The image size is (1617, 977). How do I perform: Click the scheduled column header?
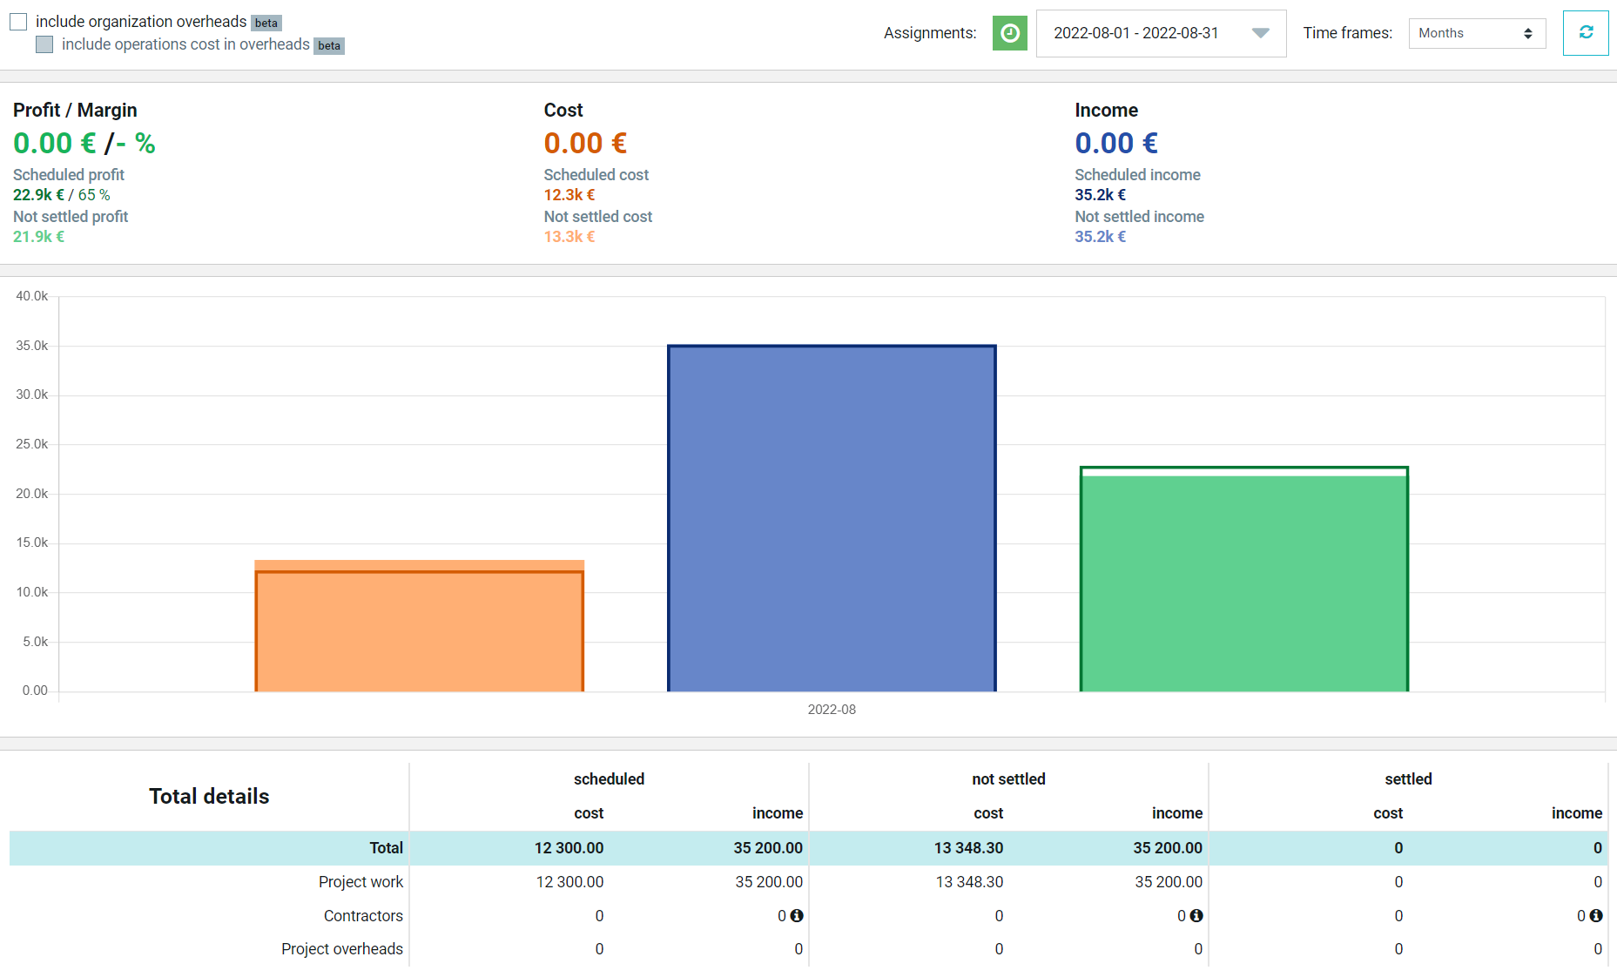click(x=609, y=779)
